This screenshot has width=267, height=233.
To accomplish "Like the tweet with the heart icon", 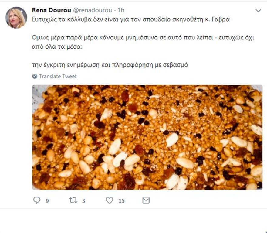I will tap(110, 200).
